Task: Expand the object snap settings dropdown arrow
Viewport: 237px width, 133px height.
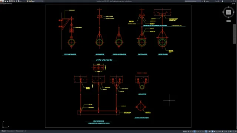Action: (208, 132)
